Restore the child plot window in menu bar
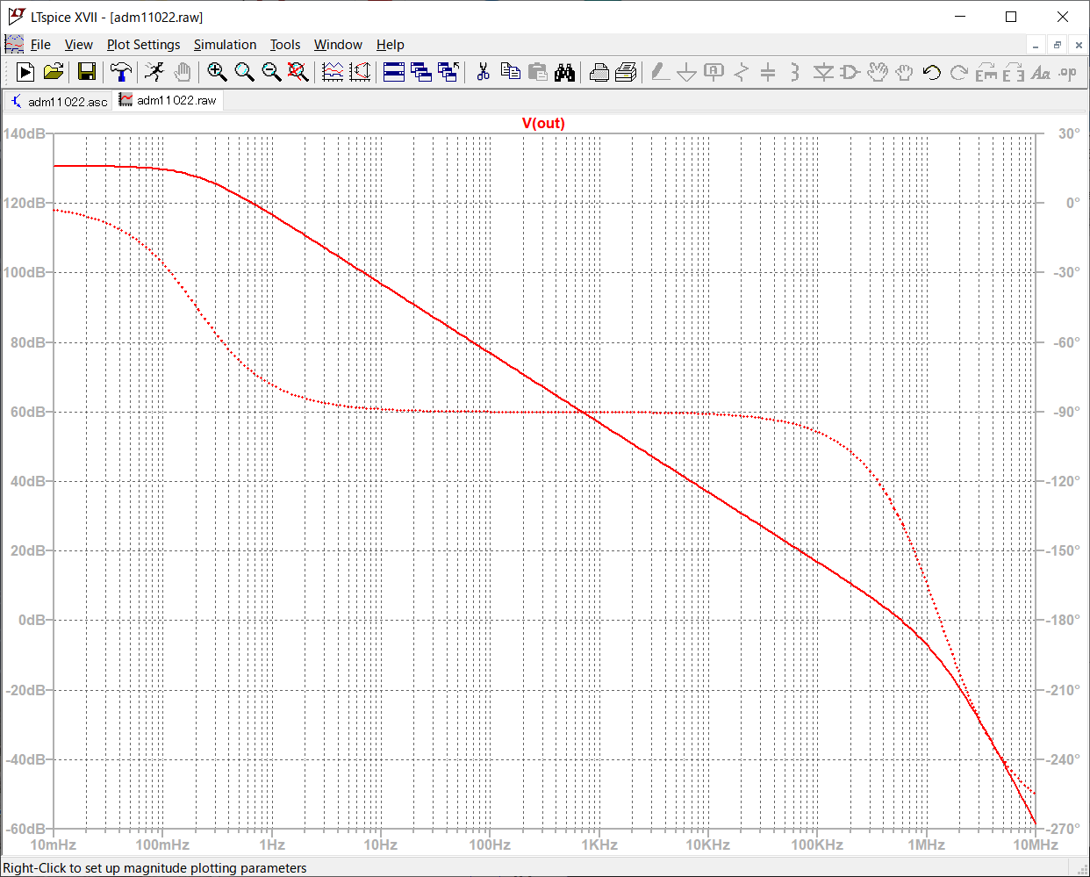The width and height of the screenshot is (1090, 877). point(1058,46)
